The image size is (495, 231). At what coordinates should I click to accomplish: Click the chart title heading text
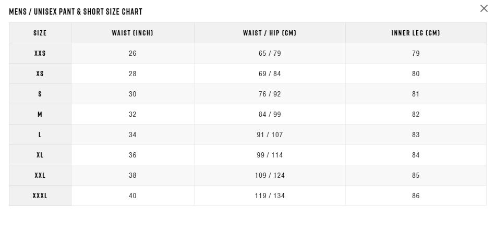click(76, 11)
